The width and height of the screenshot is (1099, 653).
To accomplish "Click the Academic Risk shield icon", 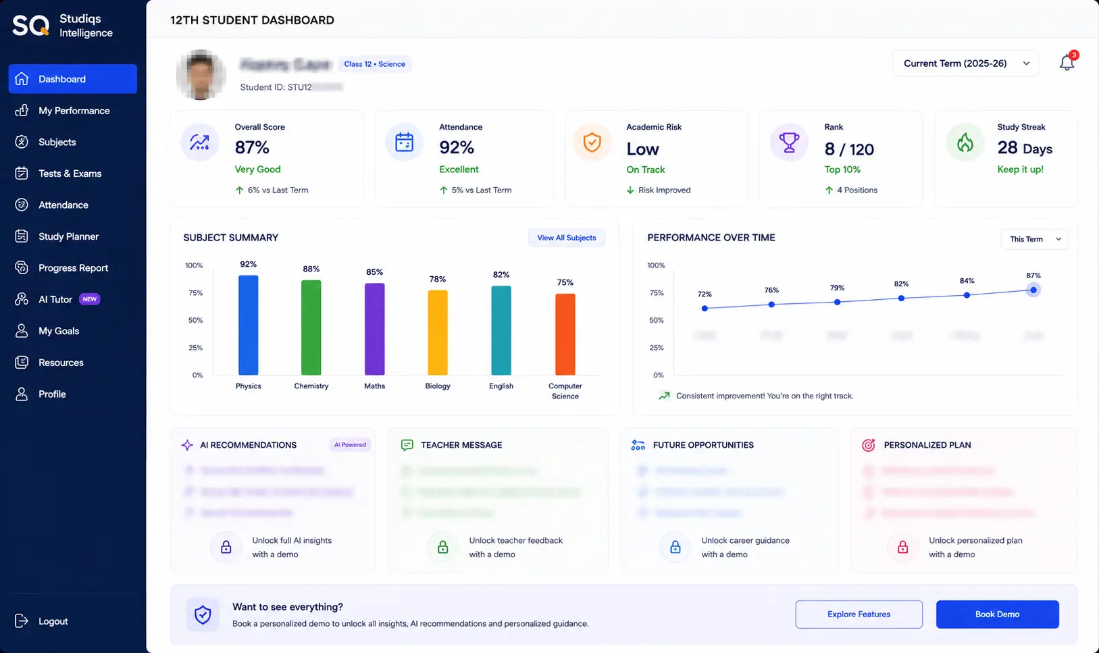I will tap(592, 142).
